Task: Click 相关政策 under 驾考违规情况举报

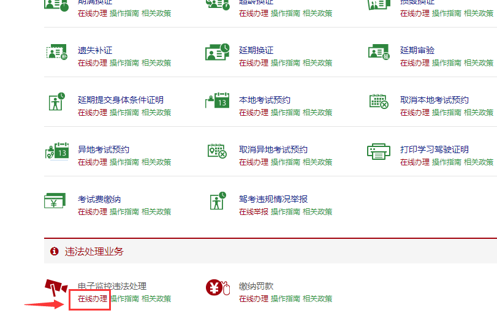Action: click(317, 212)
